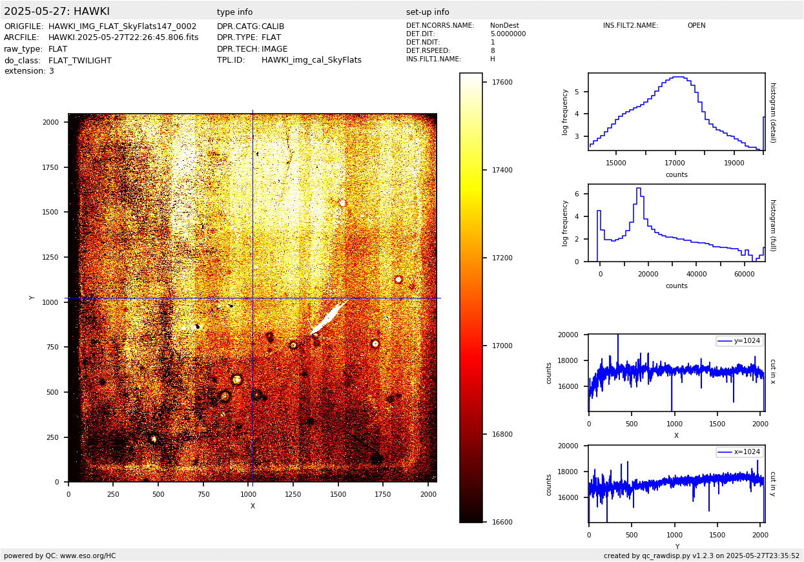Select the 'set-up info' header

pyautogui.click(x=428, y=12)
